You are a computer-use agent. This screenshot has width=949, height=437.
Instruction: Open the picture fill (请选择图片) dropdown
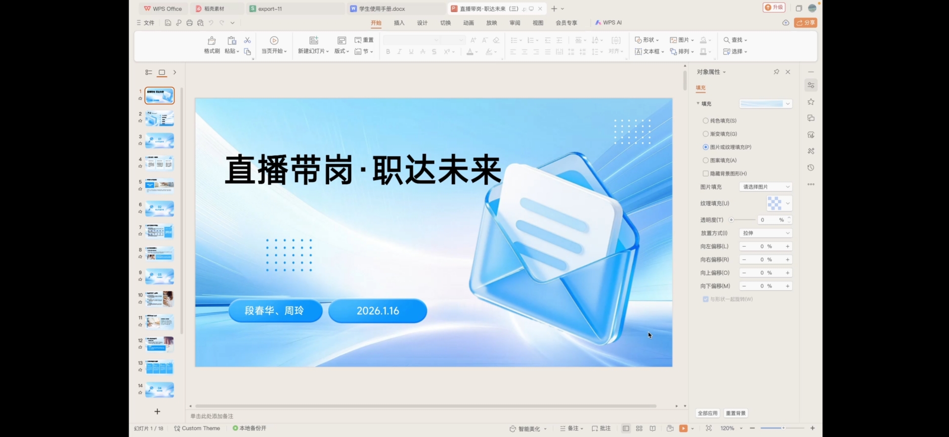tap(766, 187)
